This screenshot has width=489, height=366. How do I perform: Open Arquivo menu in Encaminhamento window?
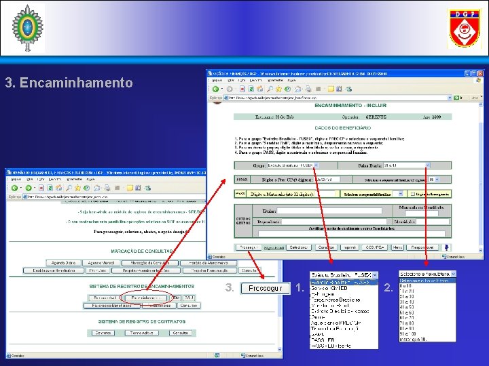(x=217, y=80)
